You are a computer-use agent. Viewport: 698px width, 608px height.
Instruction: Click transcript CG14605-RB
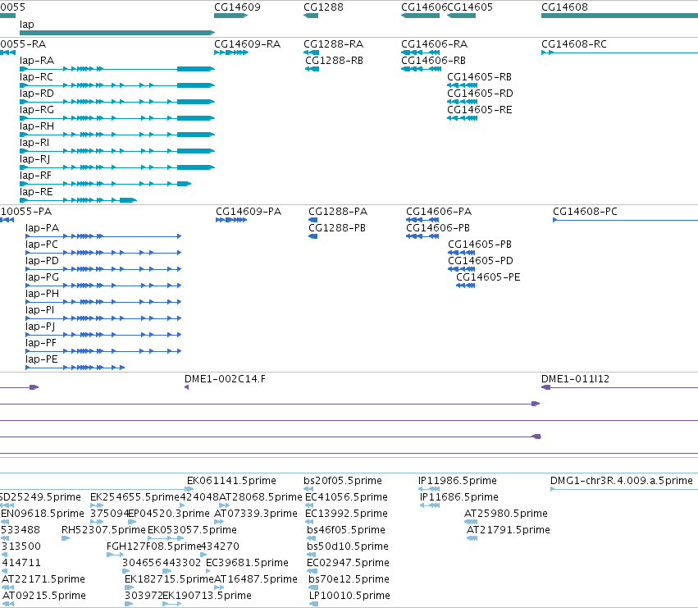point(480,77)
